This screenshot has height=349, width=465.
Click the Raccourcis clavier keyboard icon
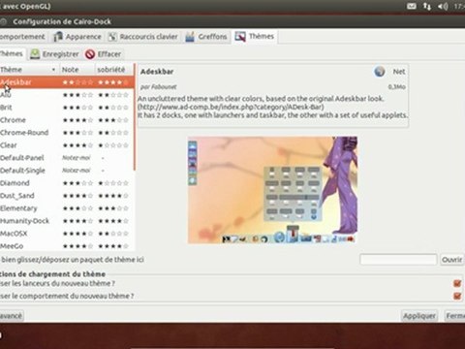click(x=112, y=37)
